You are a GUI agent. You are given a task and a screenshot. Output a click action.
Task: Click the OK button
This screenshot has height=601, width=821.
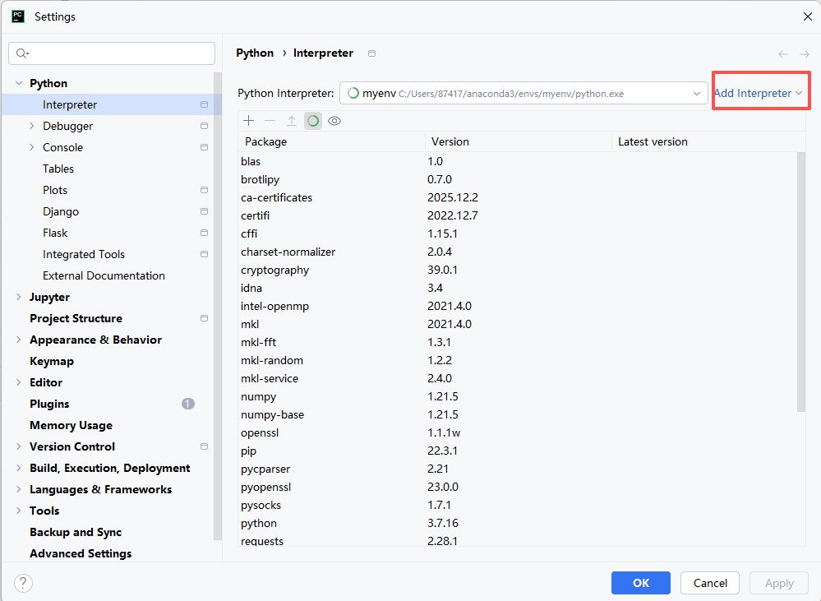(640, 583)
